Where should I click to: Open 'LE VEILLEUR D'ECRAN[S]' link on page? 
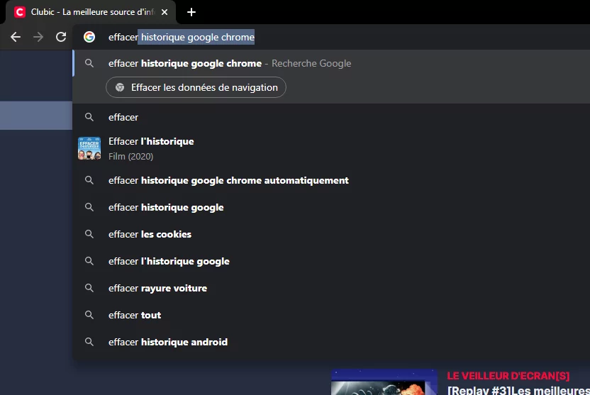[508, 376]
